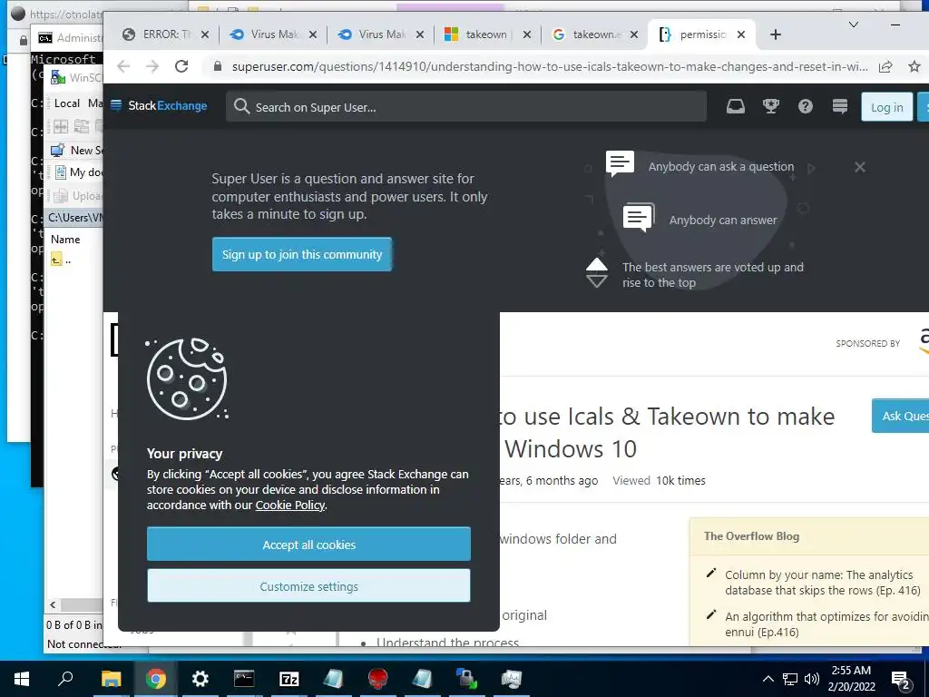
Task: Open Chrome's tab search dropdown arrow
Action: pyautogui.click(x=854, y=25)
